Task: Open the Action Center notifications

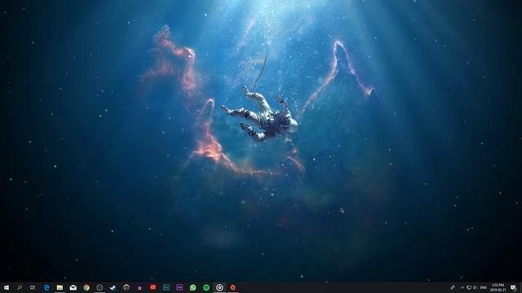Action: pyautogui.click(x=513, y=287)
